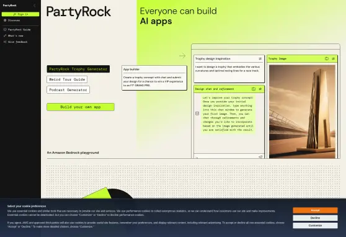Viewport: 346px width, 237px height.
Task: Click the send message icon in chat
Action: pos(260,157)
